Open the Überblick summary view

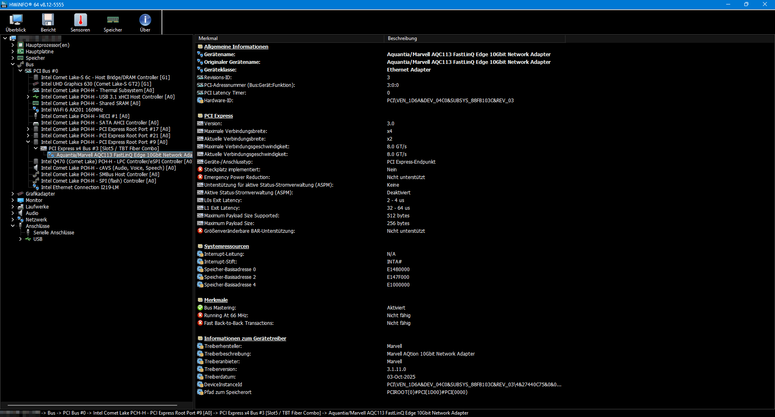pyautogui.click(x=16, y=23)
